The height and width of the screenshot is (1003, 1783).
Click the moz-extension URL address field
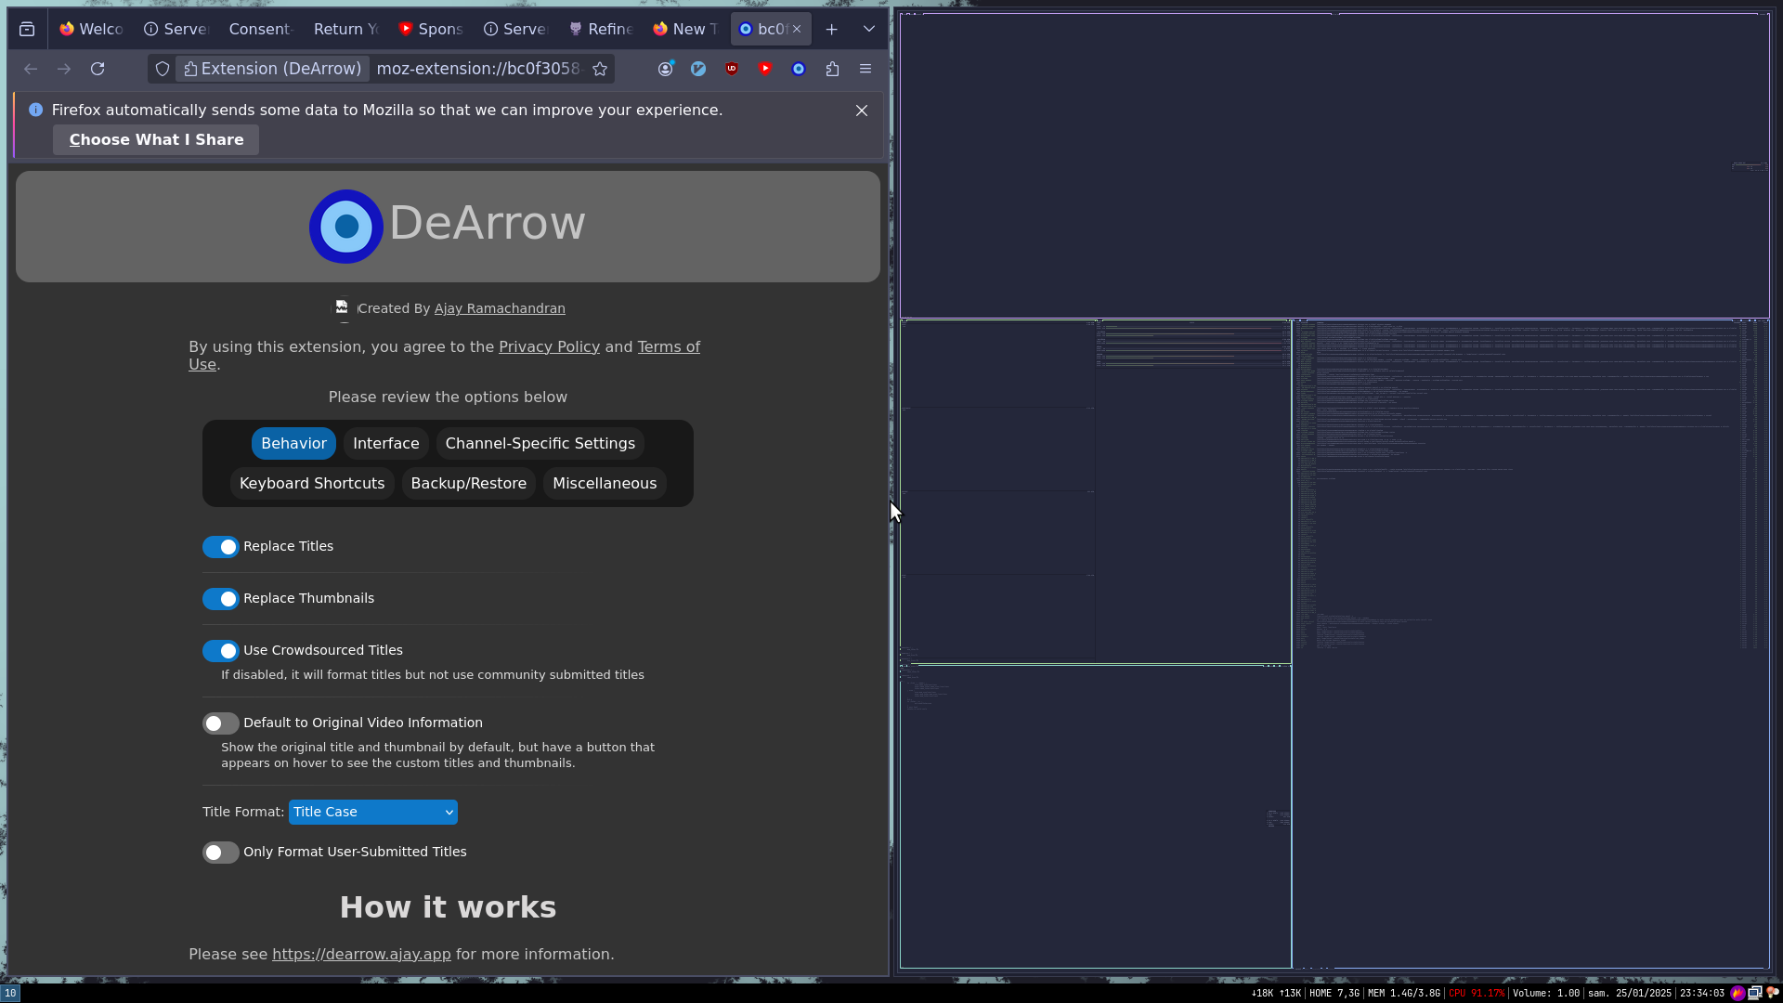click(x=478, y=69)
